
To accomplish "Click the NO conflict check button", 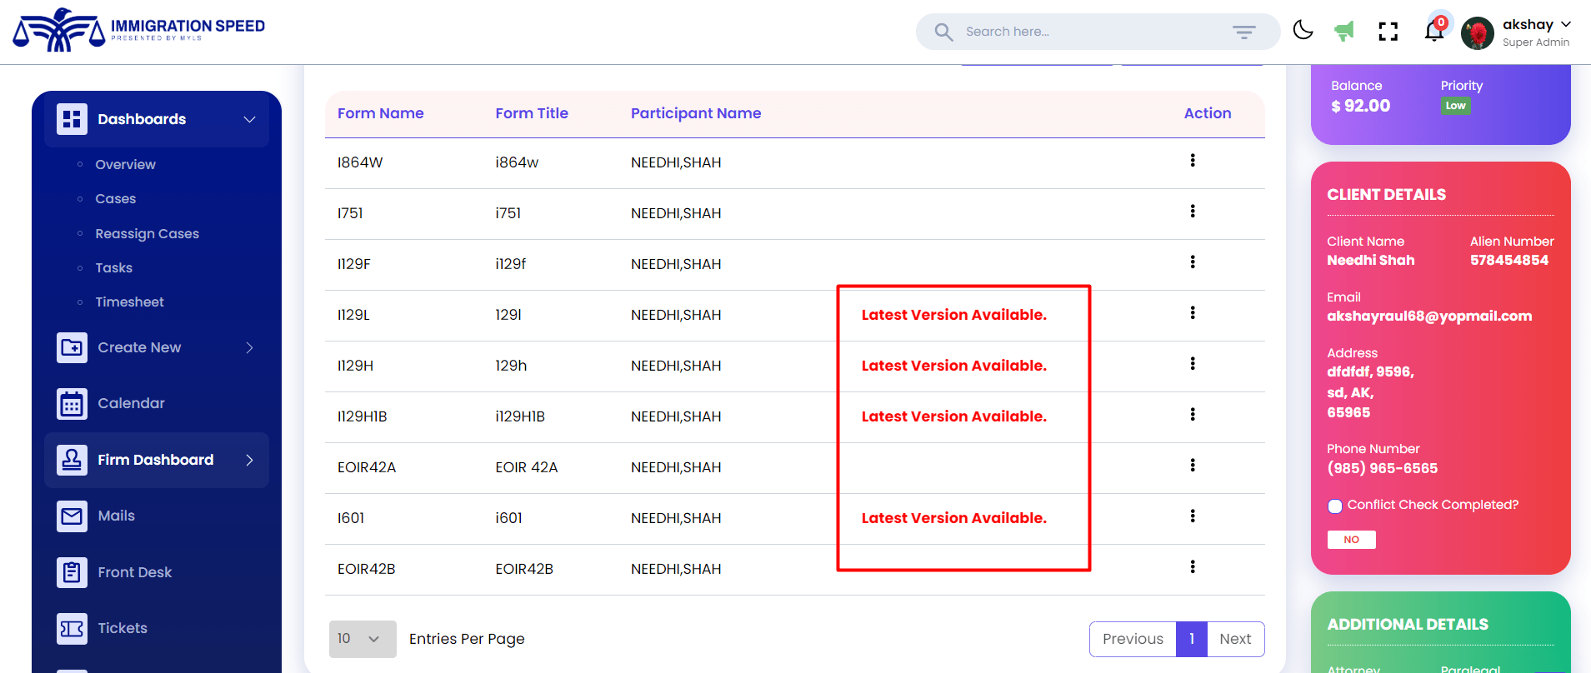I will (x=1351, y=540).
